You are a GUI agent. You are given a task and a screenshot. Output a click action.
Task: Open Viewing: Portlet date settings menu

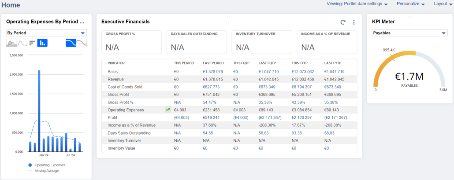[357, 4]
